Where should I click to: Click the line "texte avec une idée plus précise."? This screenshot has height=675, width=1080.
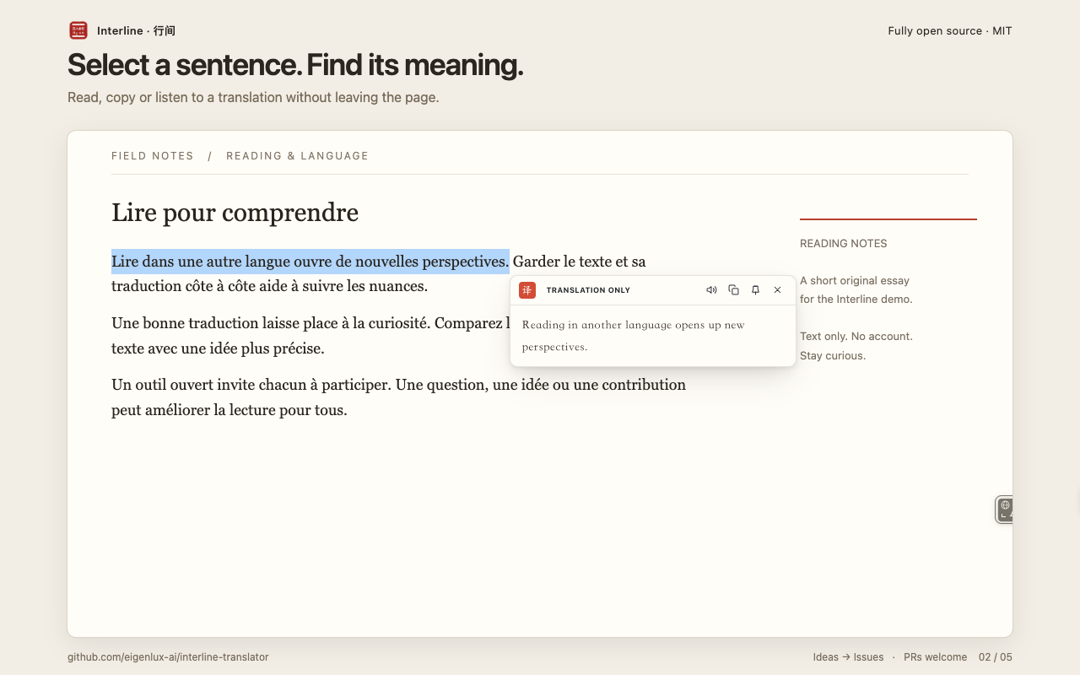(x=218, y=348)
